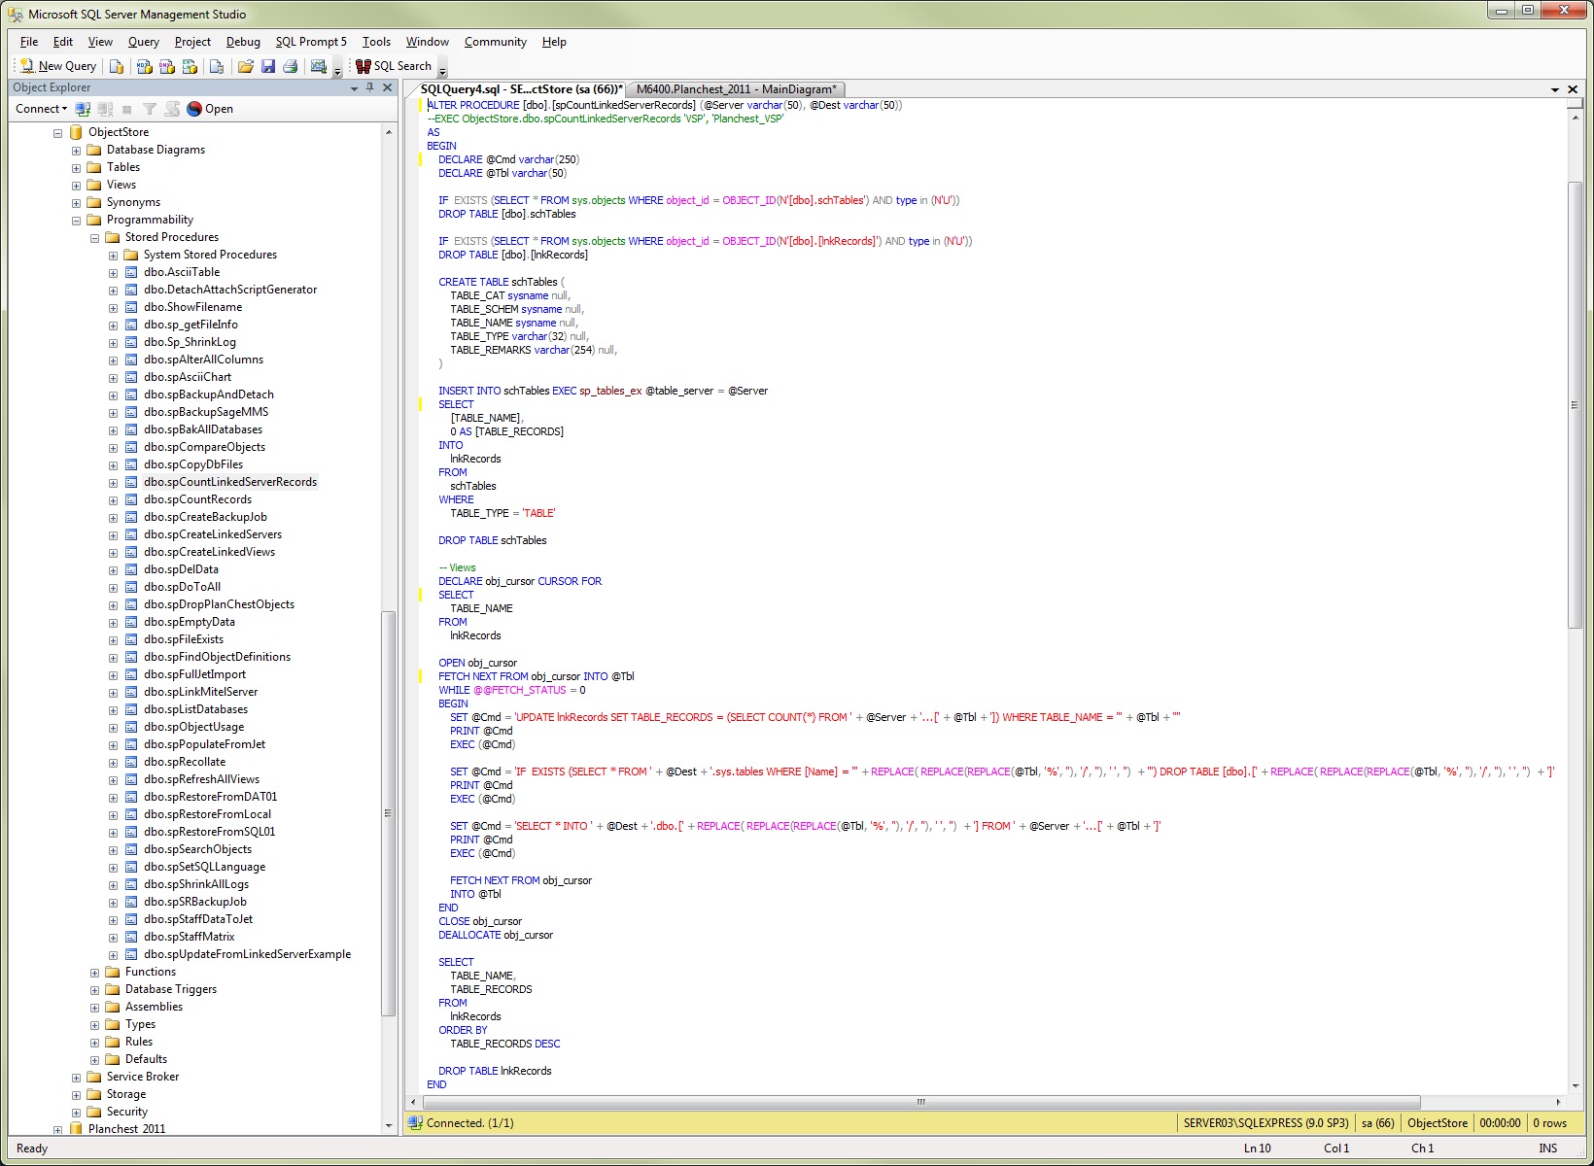The width and height of the screenshot is (1594, 1166).
Task: Click Connect Object Explorer icon
Action: (83, 109)
